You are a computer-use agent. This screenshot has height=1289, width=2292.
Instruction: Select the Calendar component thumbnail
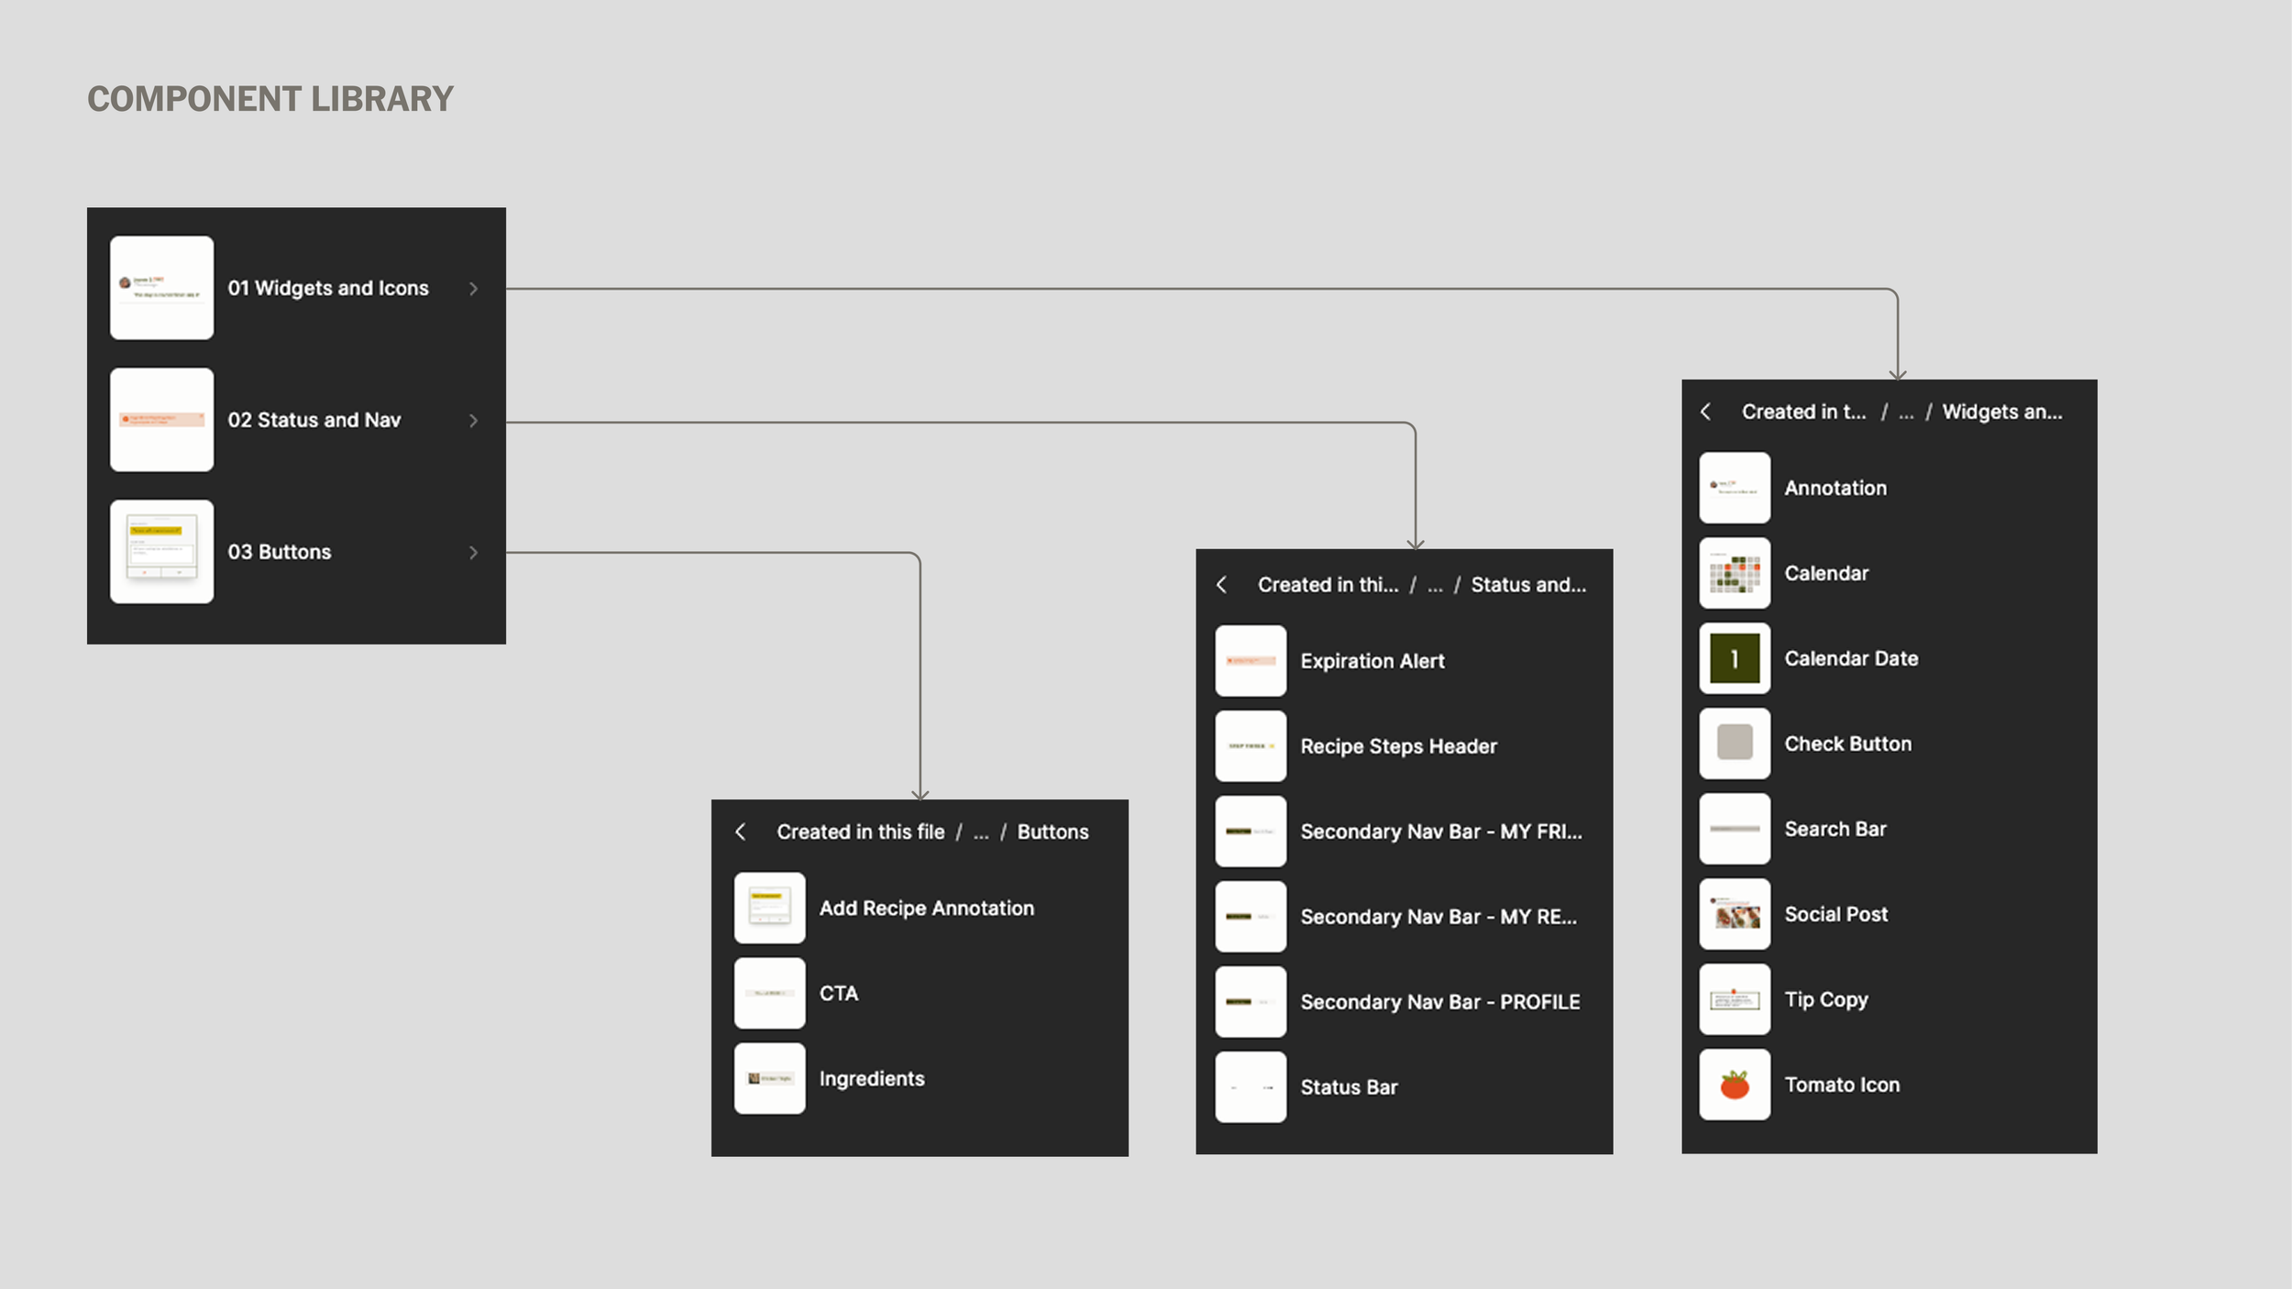pos(1734,573)
